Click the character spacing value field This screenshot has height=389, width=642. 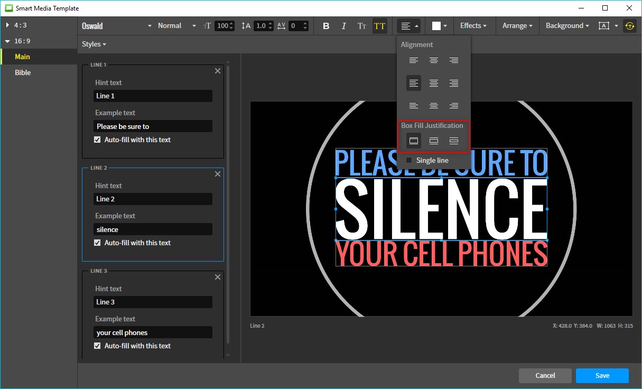(x=296, y=26)
